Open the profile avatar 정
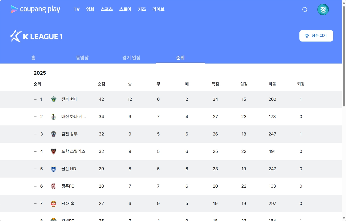 pos(323,10)
